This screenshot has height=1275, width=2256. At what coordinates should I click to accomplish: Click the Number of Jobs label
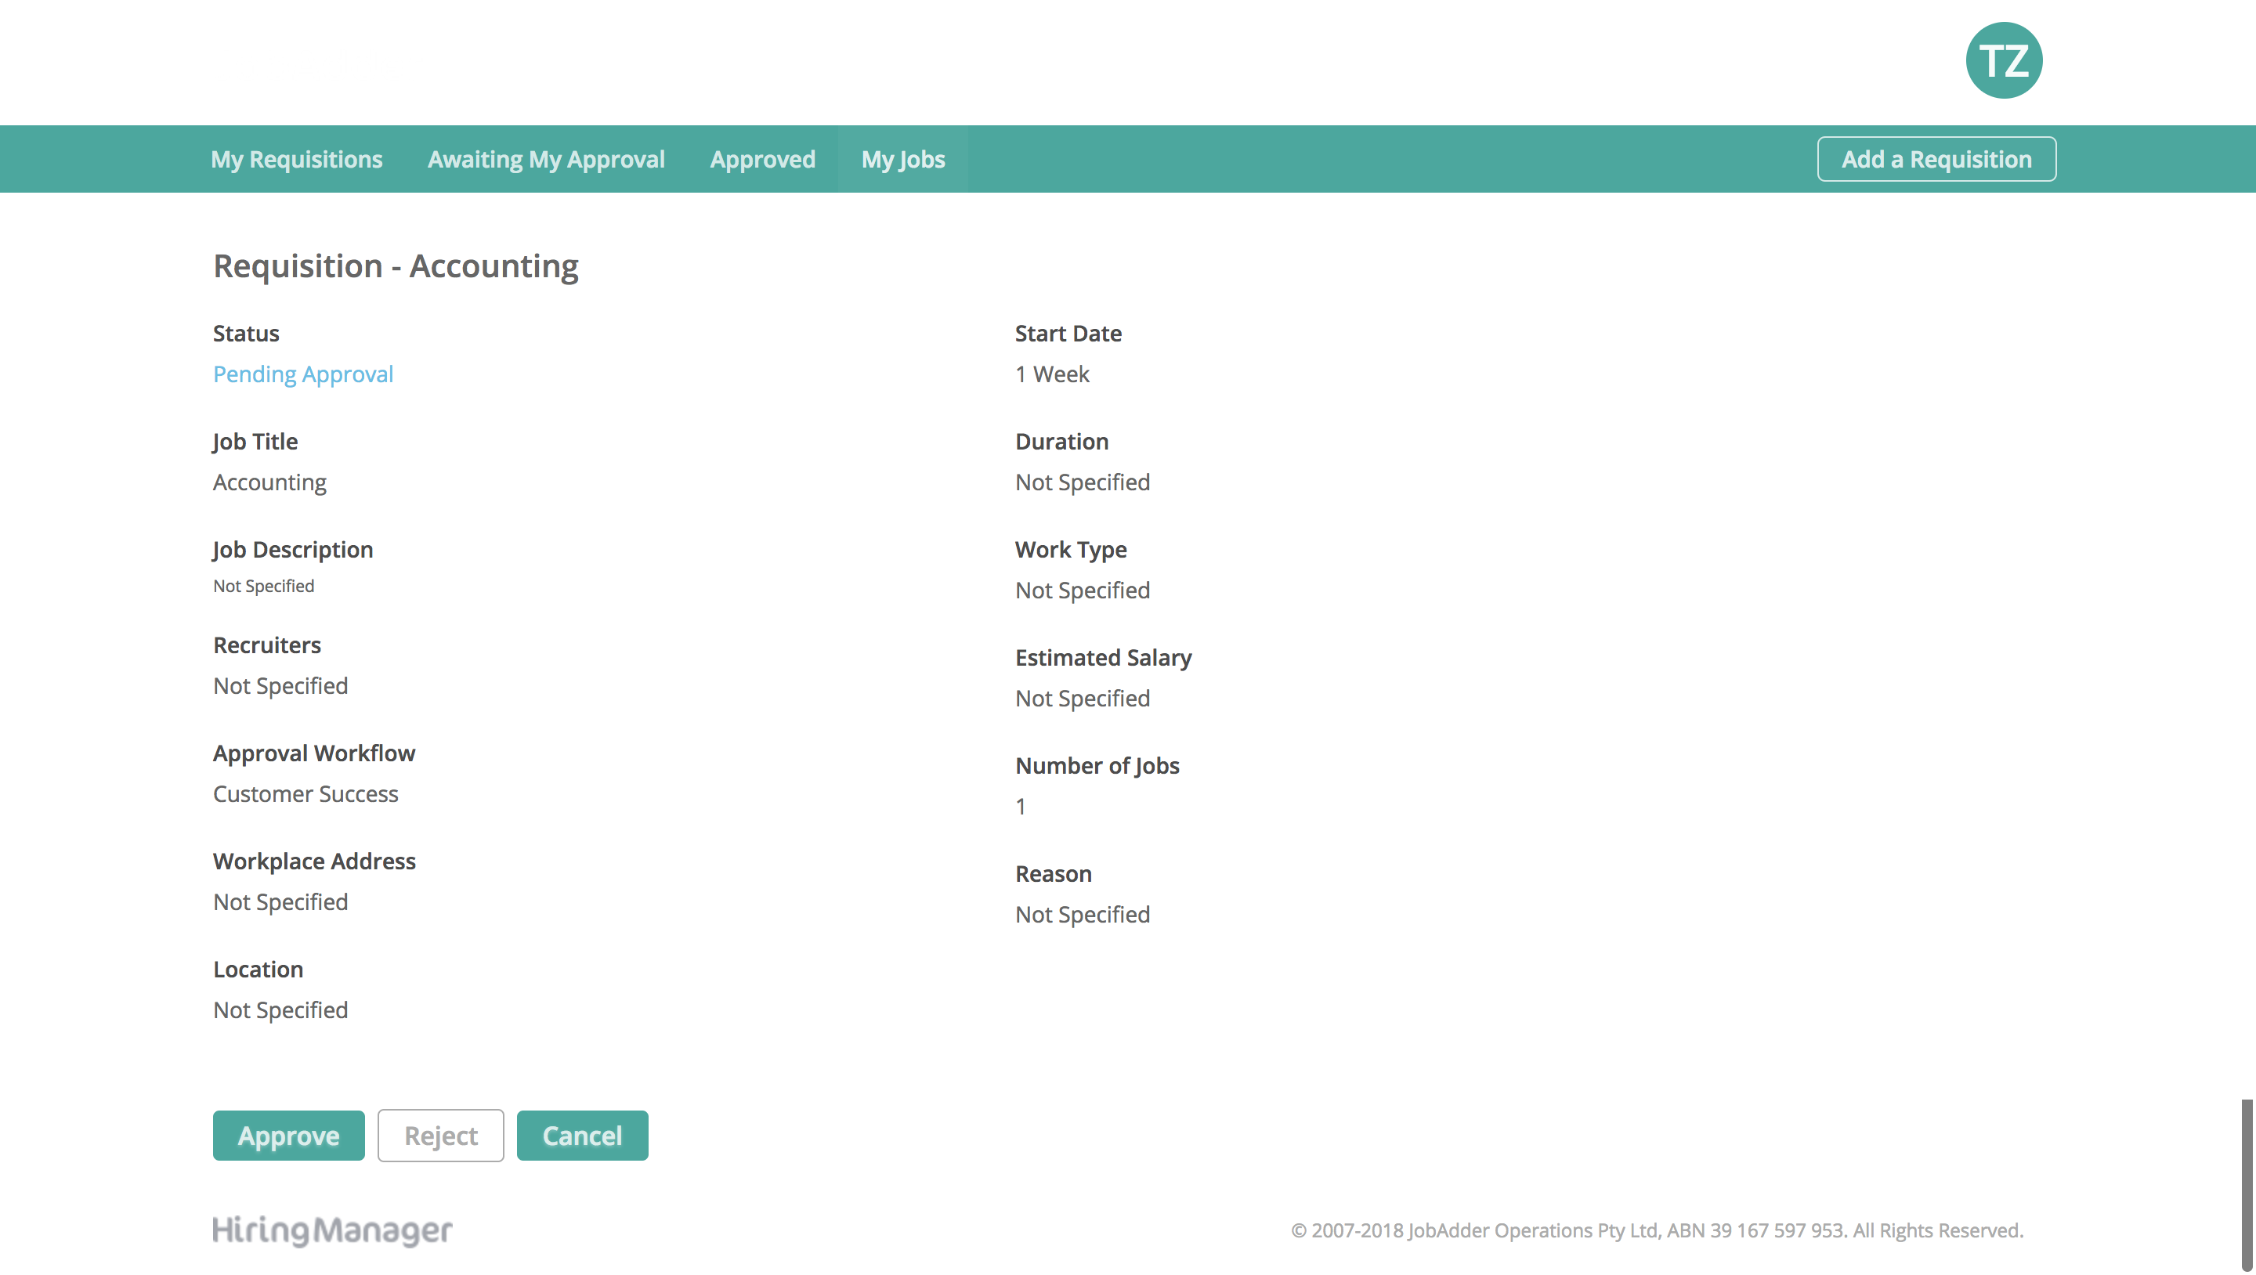[1097, 765]
